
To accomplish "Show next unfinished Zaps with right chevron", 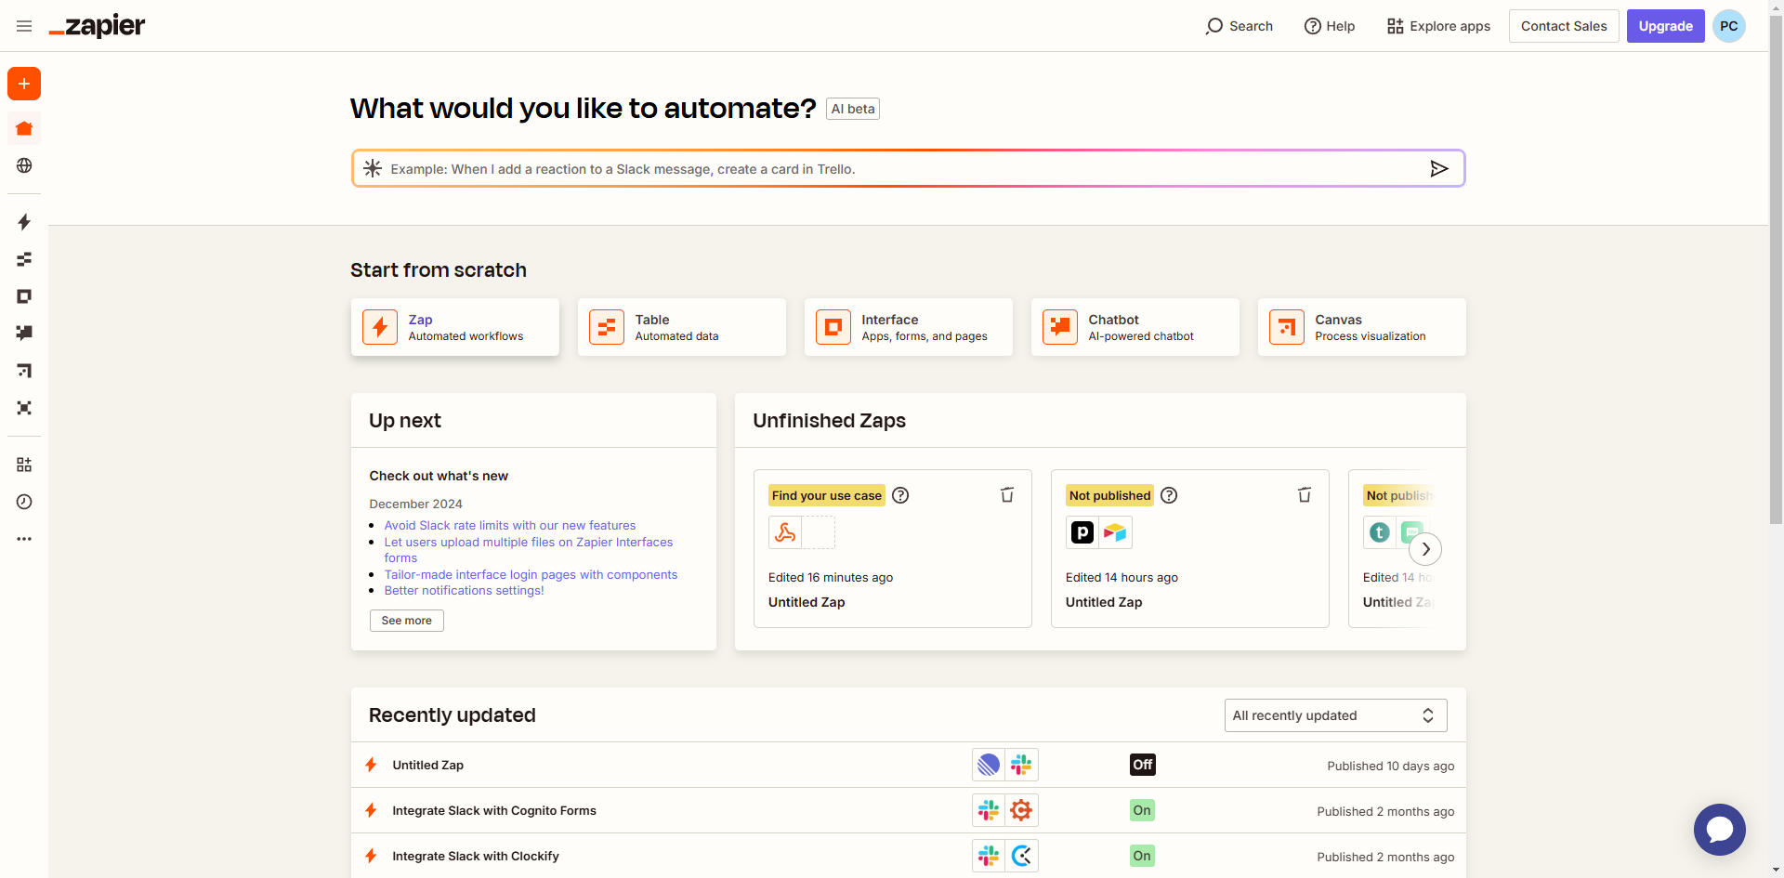I will (1426, 549).
